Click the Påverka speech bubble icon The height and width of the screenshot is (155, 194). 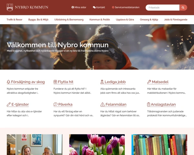pyautogui.click(x=55, y=104)
